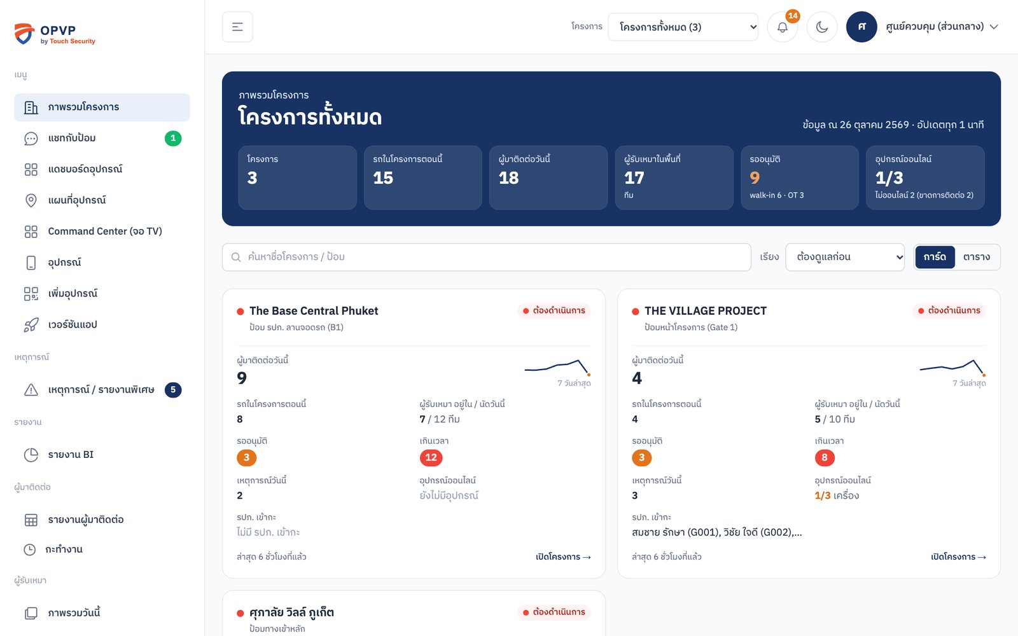Image resolution: width=1018 pixels, height=636 pixels.
Task: Click the grid icon beside แดชบอร์ดอุปกรณ์
Action: [x=31, y=169]
